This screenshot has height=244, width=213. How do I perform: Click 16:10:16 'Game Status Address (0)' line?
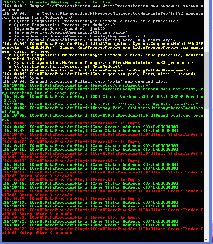(90, 184)
